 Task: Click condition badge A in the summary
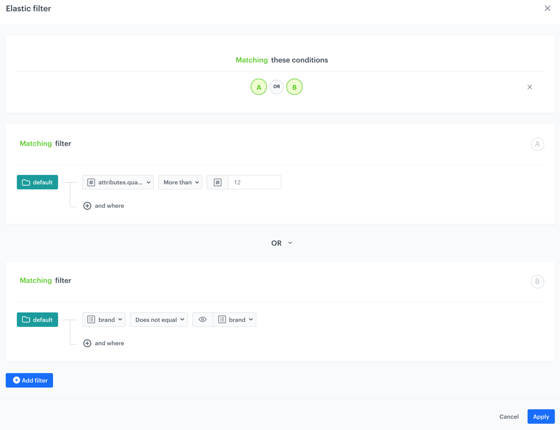pyautogui.click(x=259, y=87)
